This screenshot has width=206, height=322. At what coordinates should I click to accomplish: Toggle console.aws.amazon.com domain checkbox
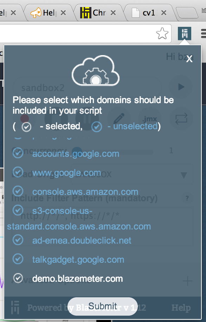pos(18,191)
